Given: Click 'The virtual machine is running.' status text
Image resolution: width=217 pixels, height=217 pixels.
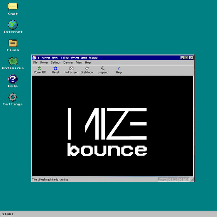Looking at the screenshot, I should tap(50, 179).
